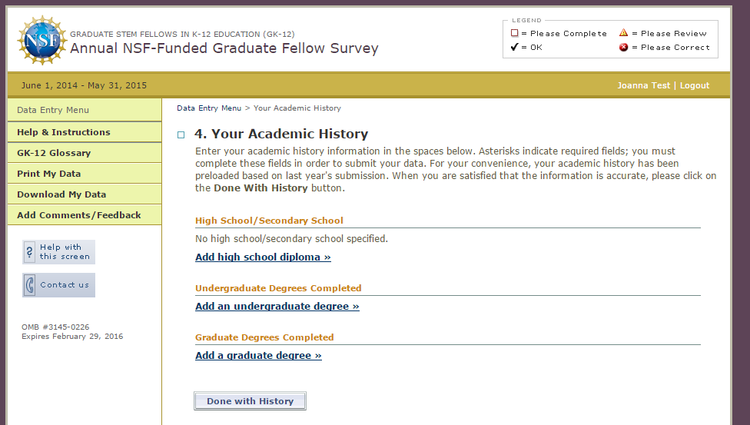
Task: Click the Logout link
Action: [x=694, y=85]
